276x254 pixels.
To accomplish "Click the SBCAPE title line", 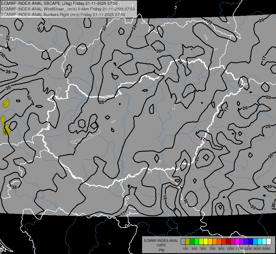I will [59, 3].
